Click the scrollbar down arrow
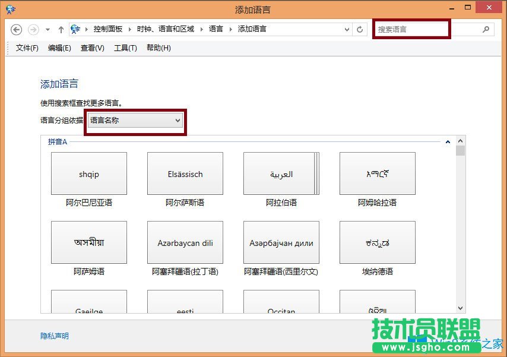 click(x=461, y=308)
